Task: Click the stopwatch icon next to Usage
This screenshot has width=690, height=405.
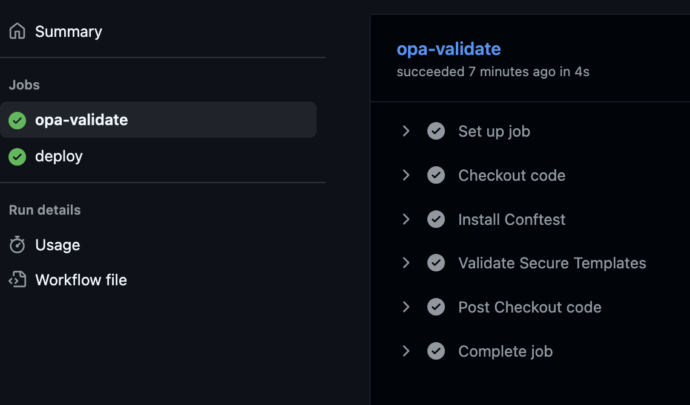Action: tap(18, 244)
